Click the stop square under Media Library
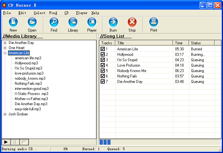 tap(24, 142)
